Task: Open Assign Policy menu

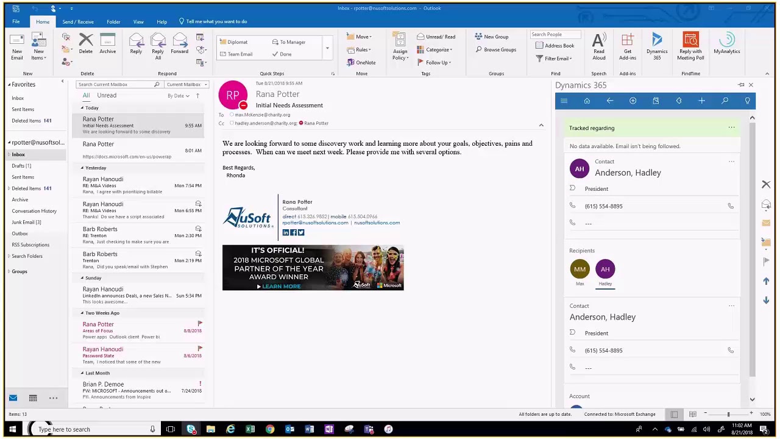Action: pyautogui.click(x=400, y=47)
